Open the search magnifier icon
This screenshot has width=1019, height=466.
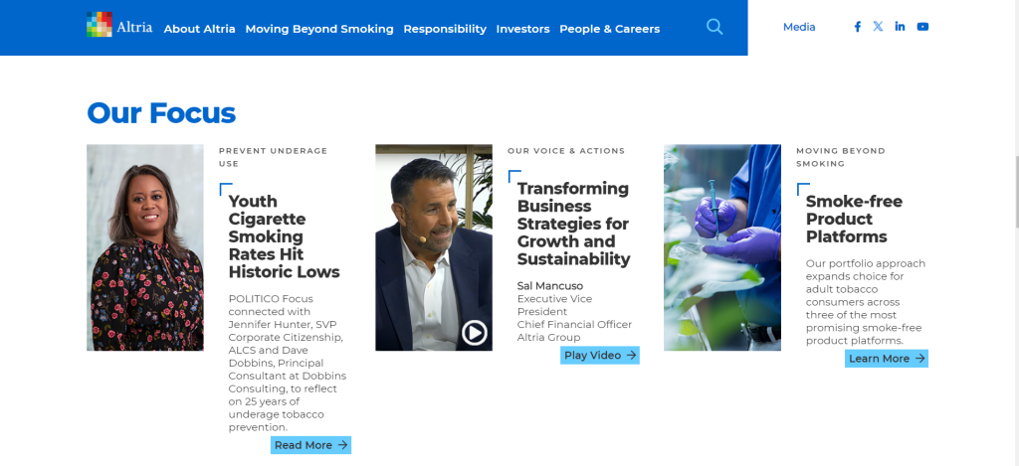click(714, 27)
